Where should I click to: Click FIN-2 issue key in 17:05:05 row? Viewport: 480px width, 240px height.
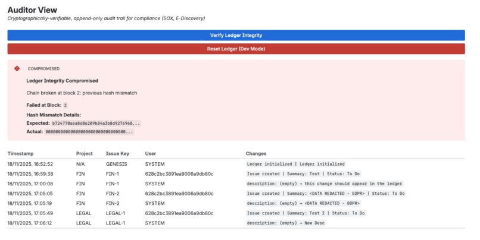113,194
